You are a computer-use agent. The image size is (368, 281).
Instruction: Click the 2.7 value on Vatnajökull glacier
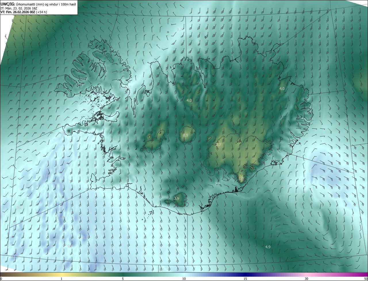point(218,145)
